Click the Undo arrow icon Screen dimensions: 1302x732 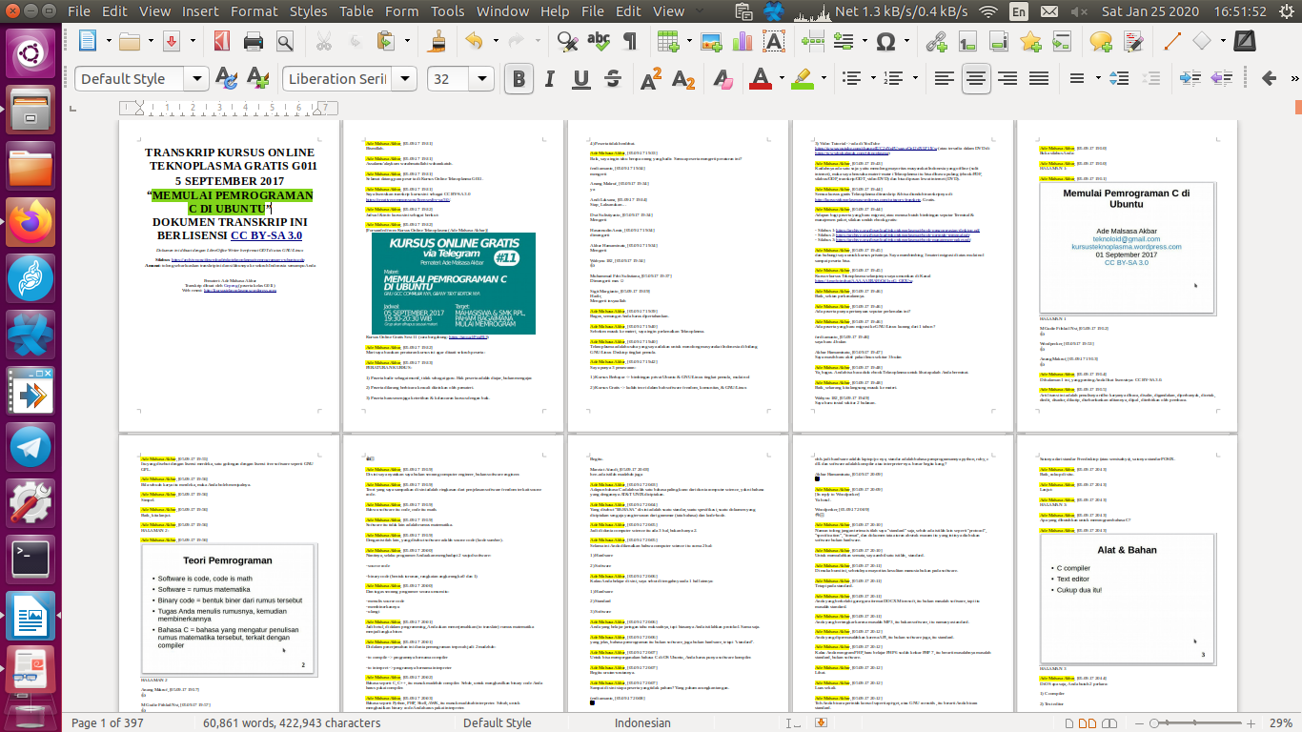[474, 42]
